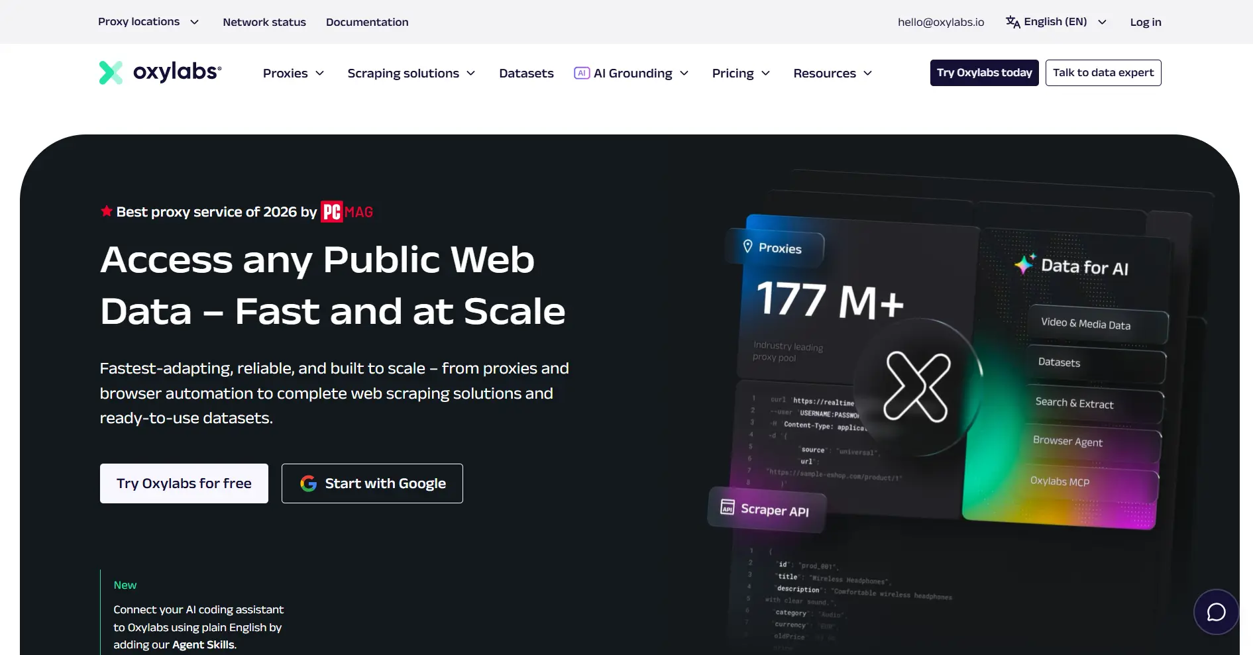Click the PCMag logo
Image resolution: width=1253 pixels, height=655 pixels.
[x=347, y=212]
